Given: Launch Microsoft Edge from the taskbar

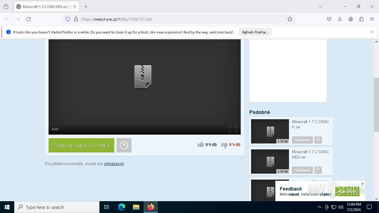Looking at the screenshot, I should click(122, 207).
